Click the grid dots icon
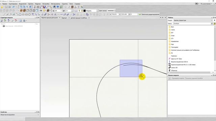216x121 pixels. [38, 7]
